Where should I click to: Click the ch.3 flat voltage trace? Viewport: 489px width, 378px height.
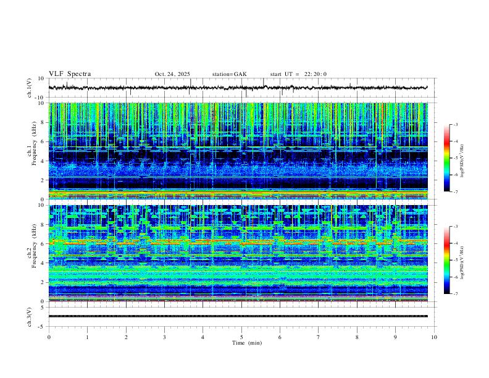(238, 316)
